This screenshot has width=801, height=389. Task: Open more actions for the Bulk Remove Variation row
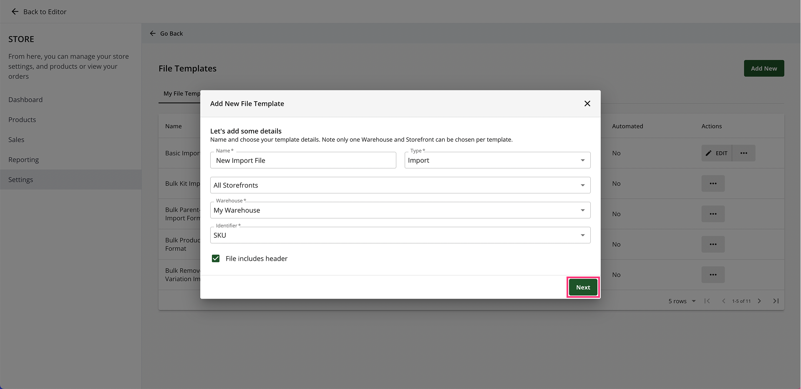click(x=713, y=275)
